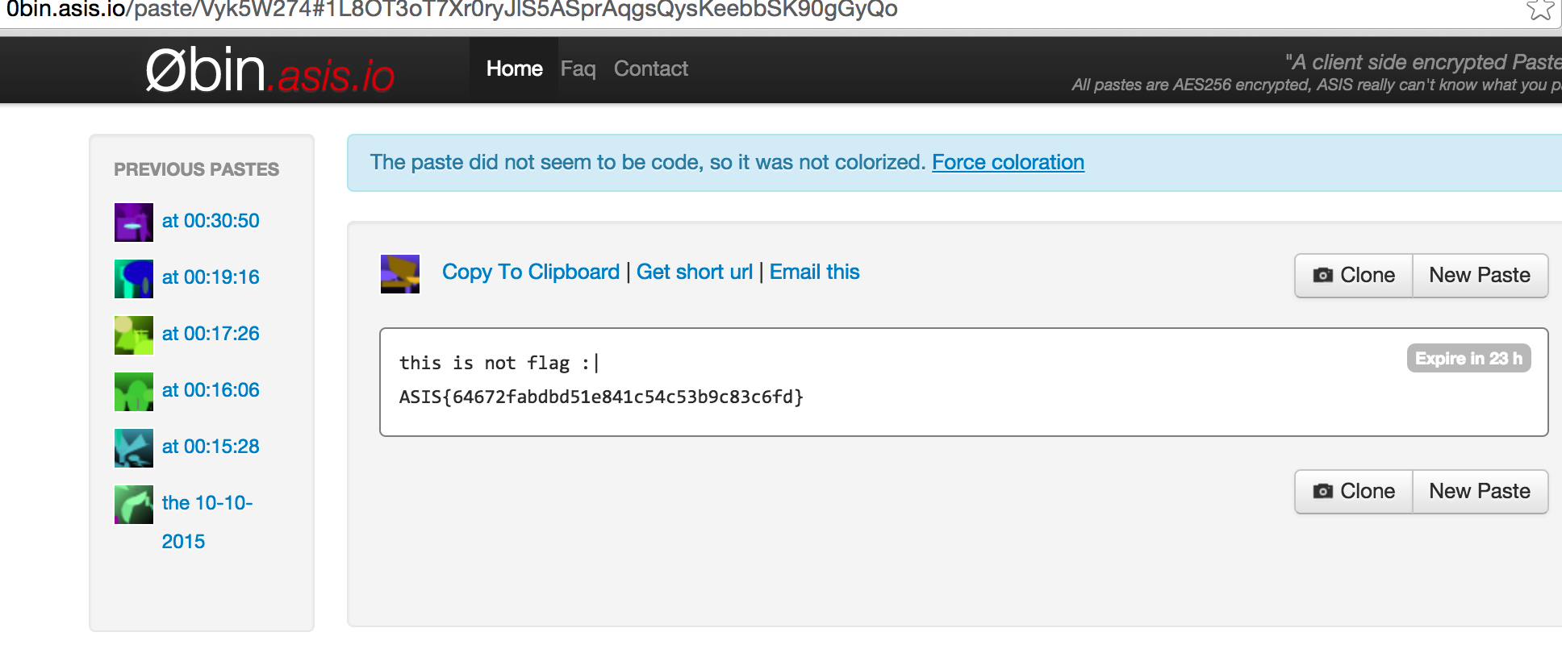This screenshot has width=1562, height=653.
Task: Open previous paste at 00:19:16
Action: point(211,277)
